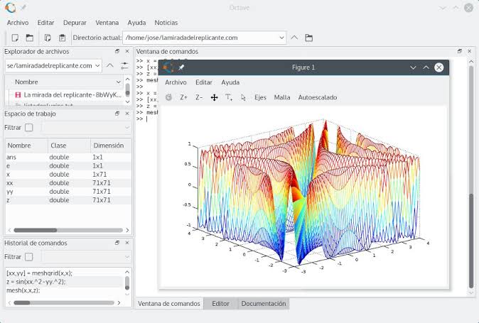This screenshot has height=323, width=479.
Task: Open the Nombre column header dropdown in file explorer
Action: pos(118,82)
